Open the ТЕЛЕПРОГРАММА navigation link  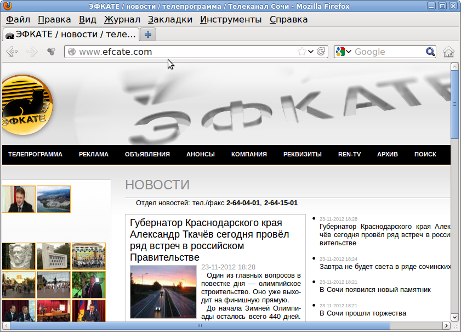point(35,154)
